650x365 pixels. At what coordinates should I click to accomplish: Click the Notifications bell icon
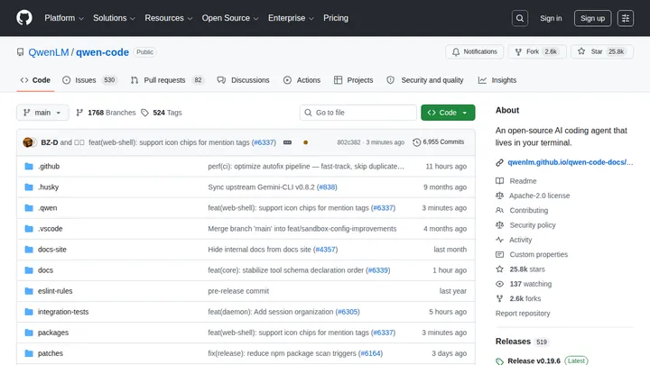pos(456,51)
